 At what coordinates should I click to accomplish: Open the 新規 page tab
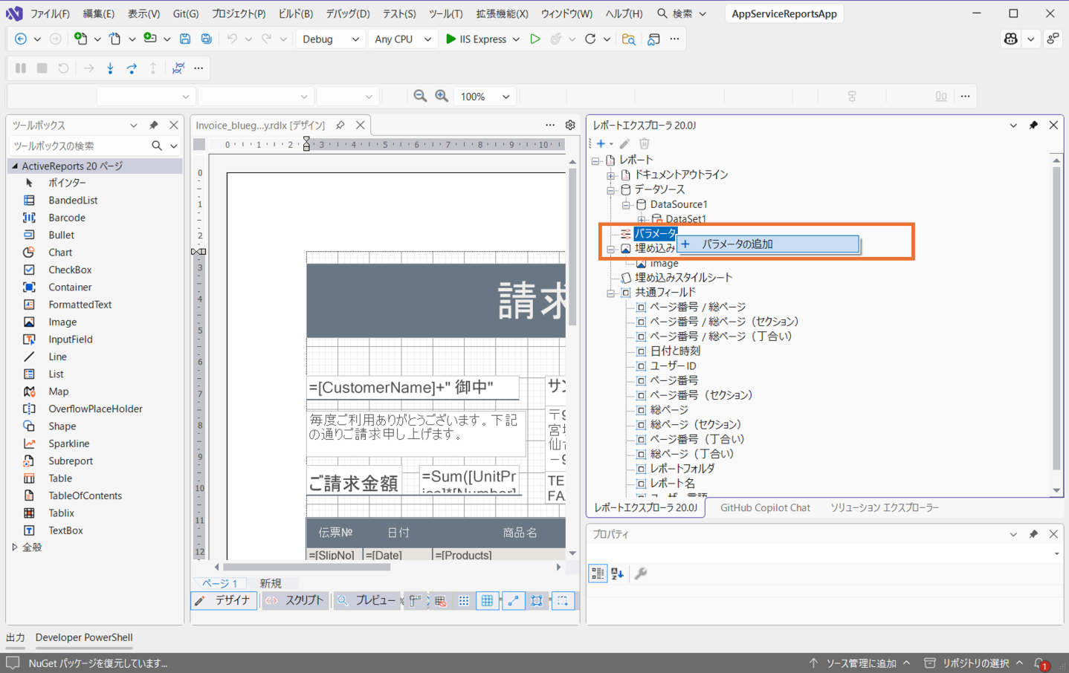271,584
